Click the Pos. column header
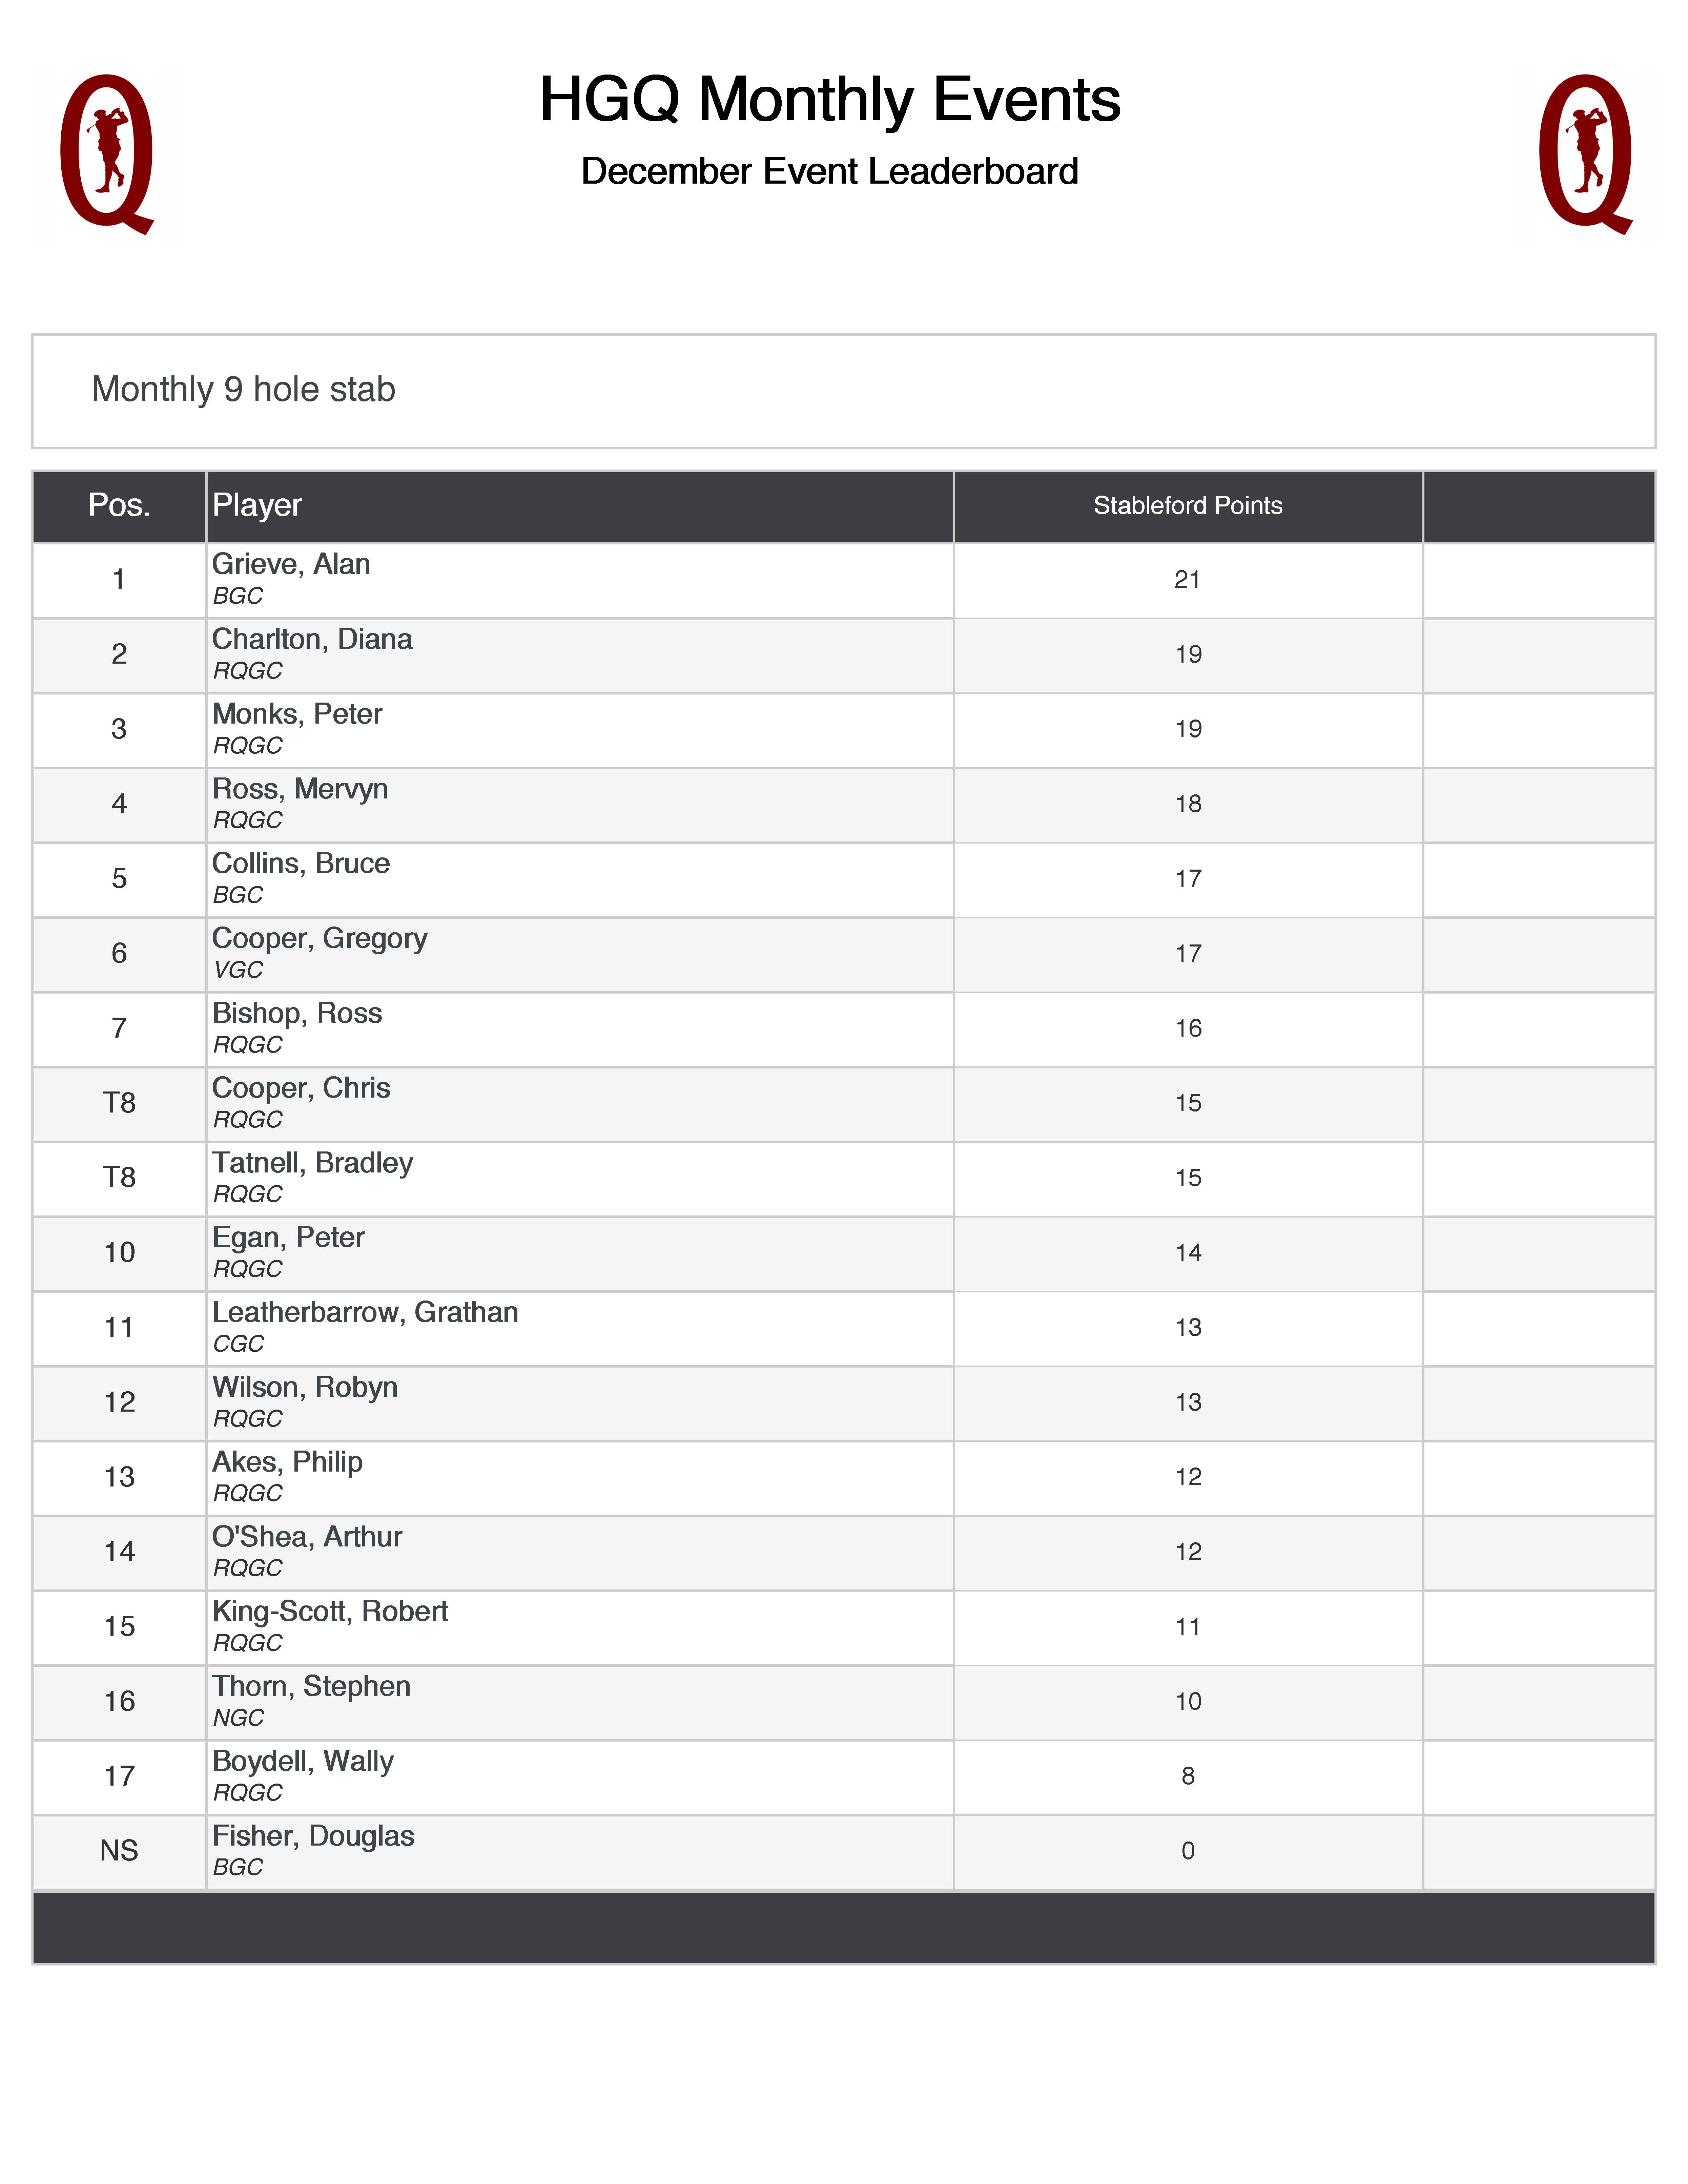Screen dimensions: 1688x2184 click(119, 505)
